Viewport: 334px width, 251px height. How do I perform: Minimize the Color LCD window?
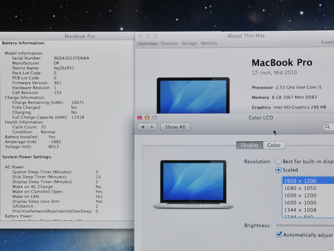pos(147,118)
